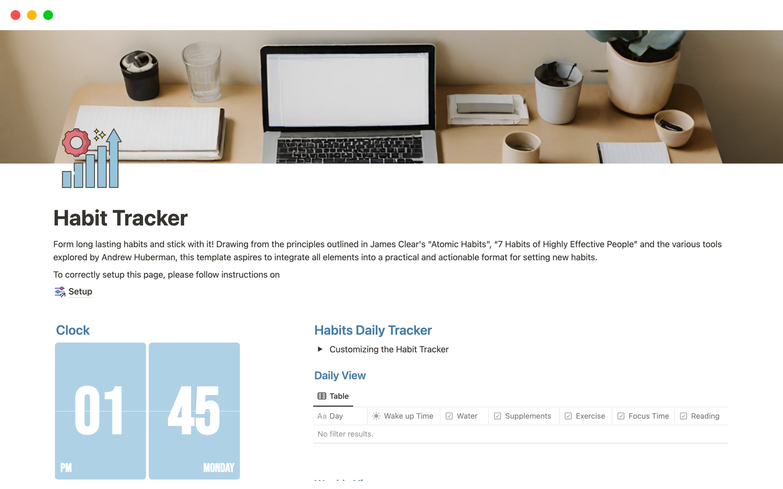
Task: Click the Reading checkbox icon
Action: [x=684, y=416]
